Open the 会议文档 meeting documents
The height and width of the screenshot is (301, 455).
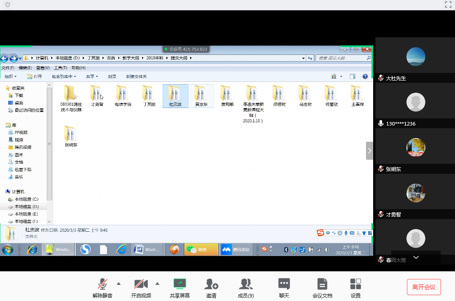point(322,288)
